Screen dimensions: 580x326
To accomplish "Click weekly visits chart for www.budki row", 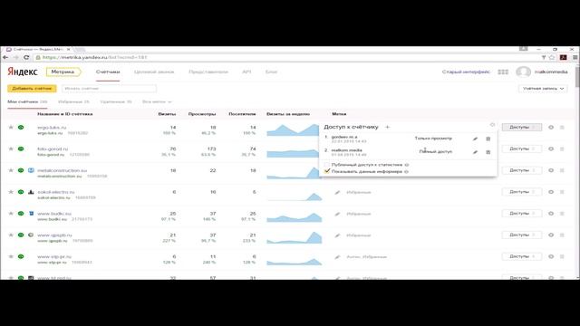I will click(295, 217).
